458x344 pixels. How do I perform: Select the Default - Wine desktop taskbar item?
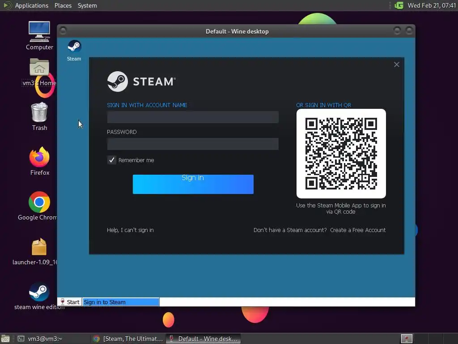click(204, 339)
